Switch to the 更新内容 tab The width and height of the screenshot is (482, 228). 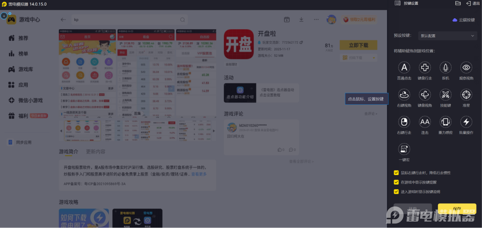(96, 151)
